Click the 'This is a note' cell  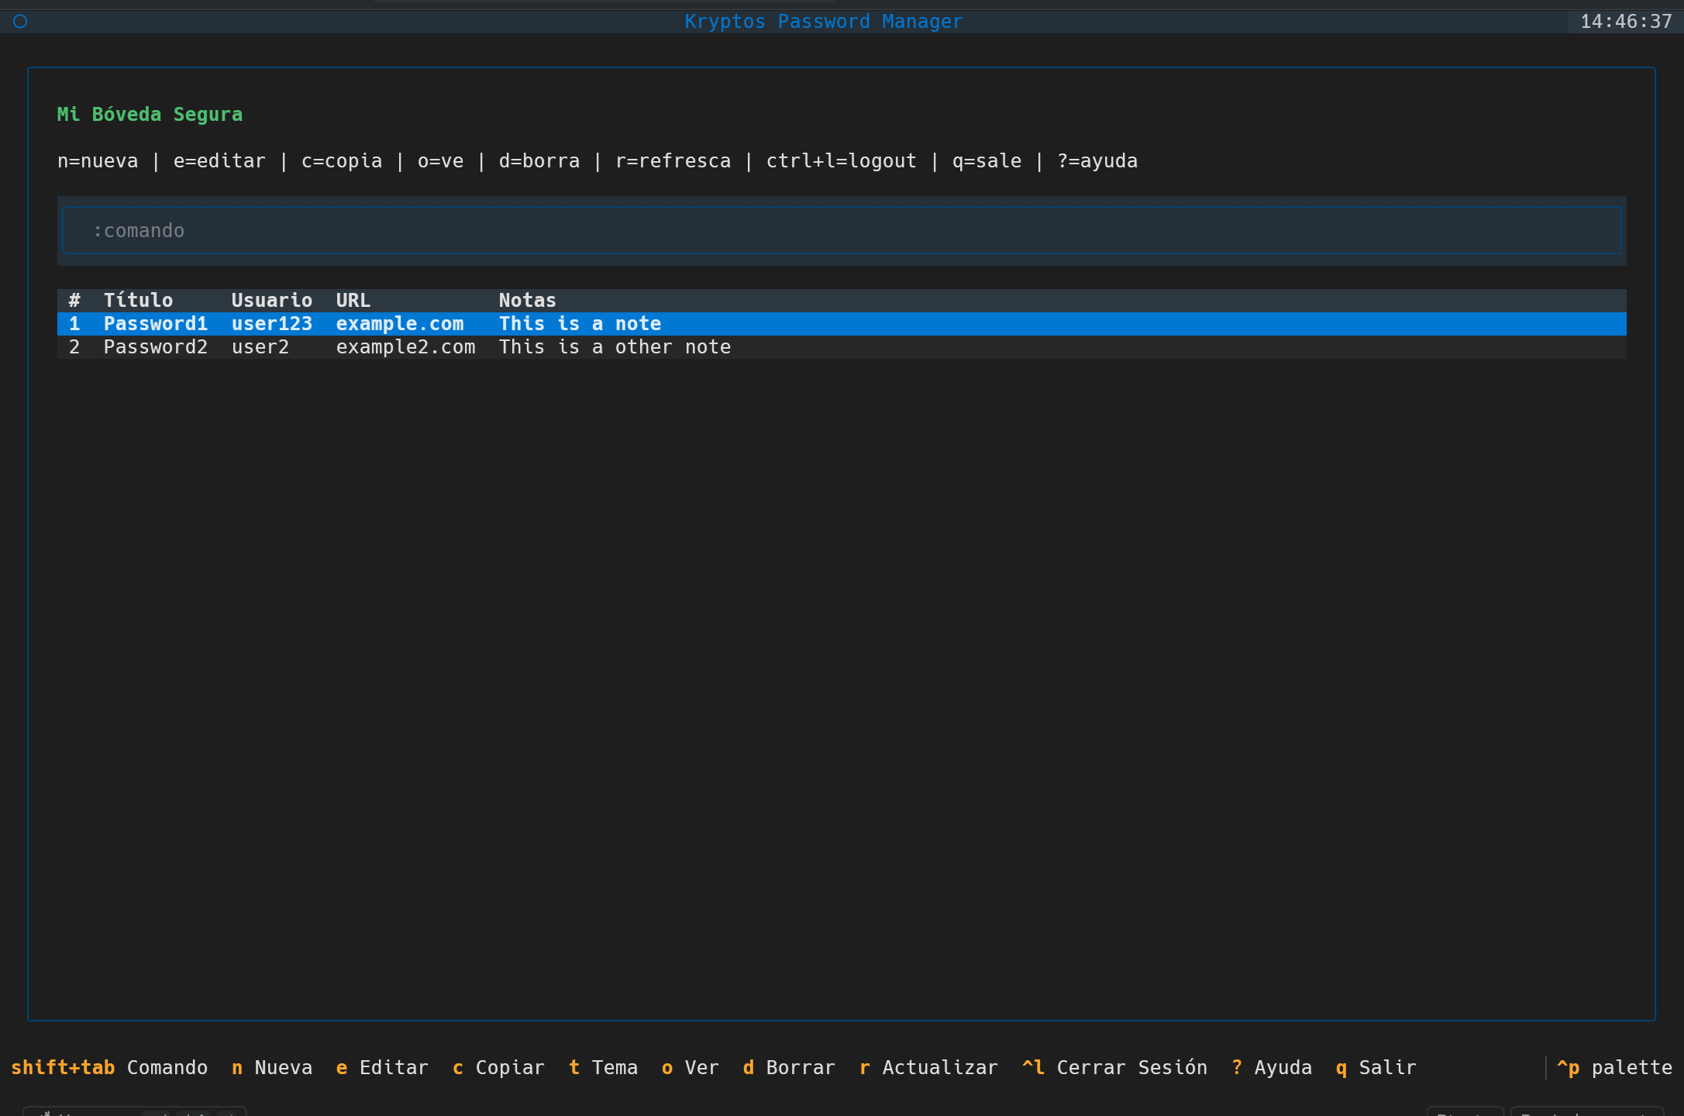pyautogui.click(x=580, y=324)
